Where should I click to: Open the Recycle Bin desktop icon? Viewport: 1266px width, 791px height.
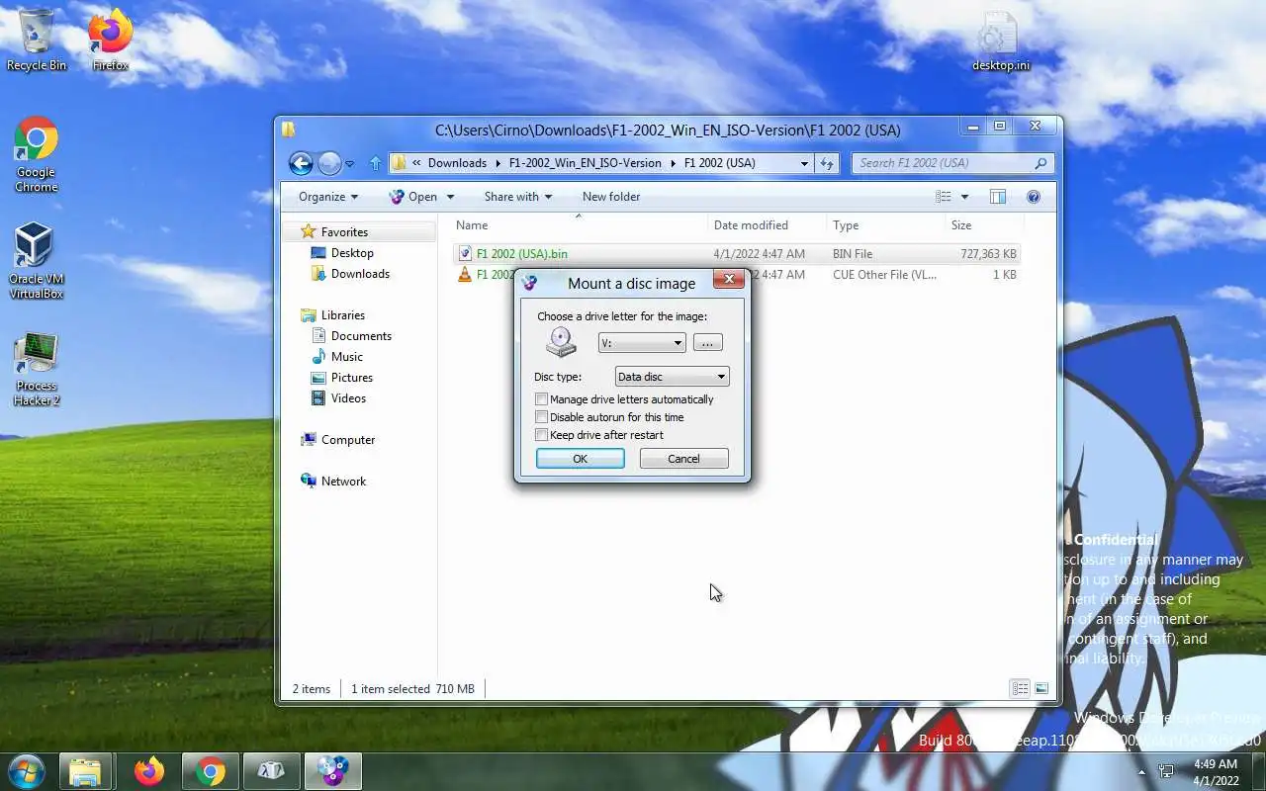pyautogui.click(x=37, y=40)
